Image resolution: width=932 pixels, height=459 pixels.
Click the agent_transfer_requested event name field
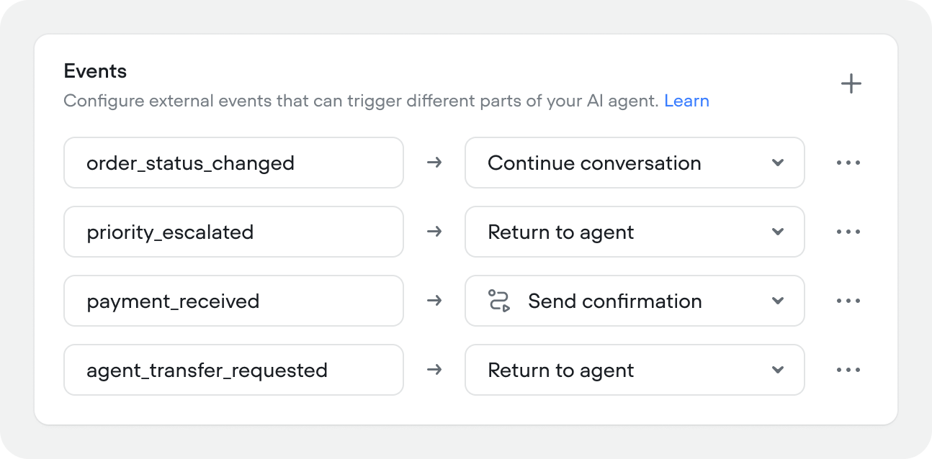pyautogui.click(x=233, y=370)
